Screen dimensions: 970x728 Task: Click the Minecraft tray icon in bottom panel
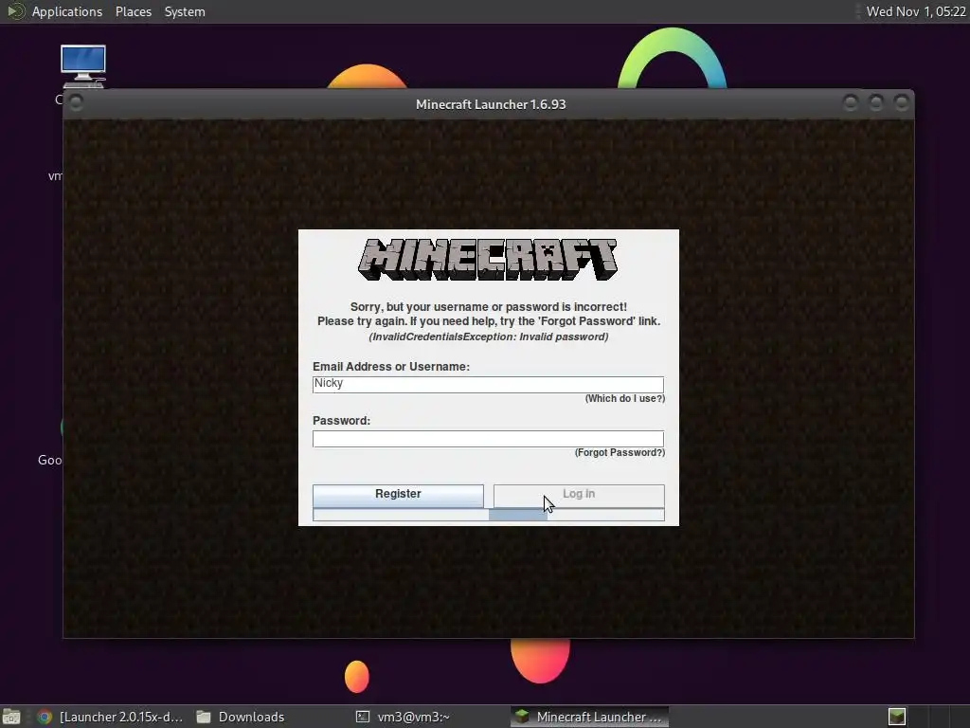pos(897,717)
